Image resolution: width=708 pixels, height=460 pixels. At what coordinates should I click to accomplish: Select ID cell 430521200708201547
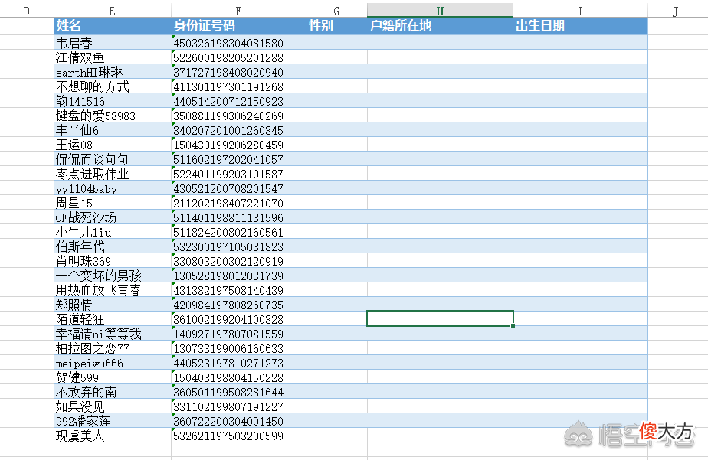point(238,188)
